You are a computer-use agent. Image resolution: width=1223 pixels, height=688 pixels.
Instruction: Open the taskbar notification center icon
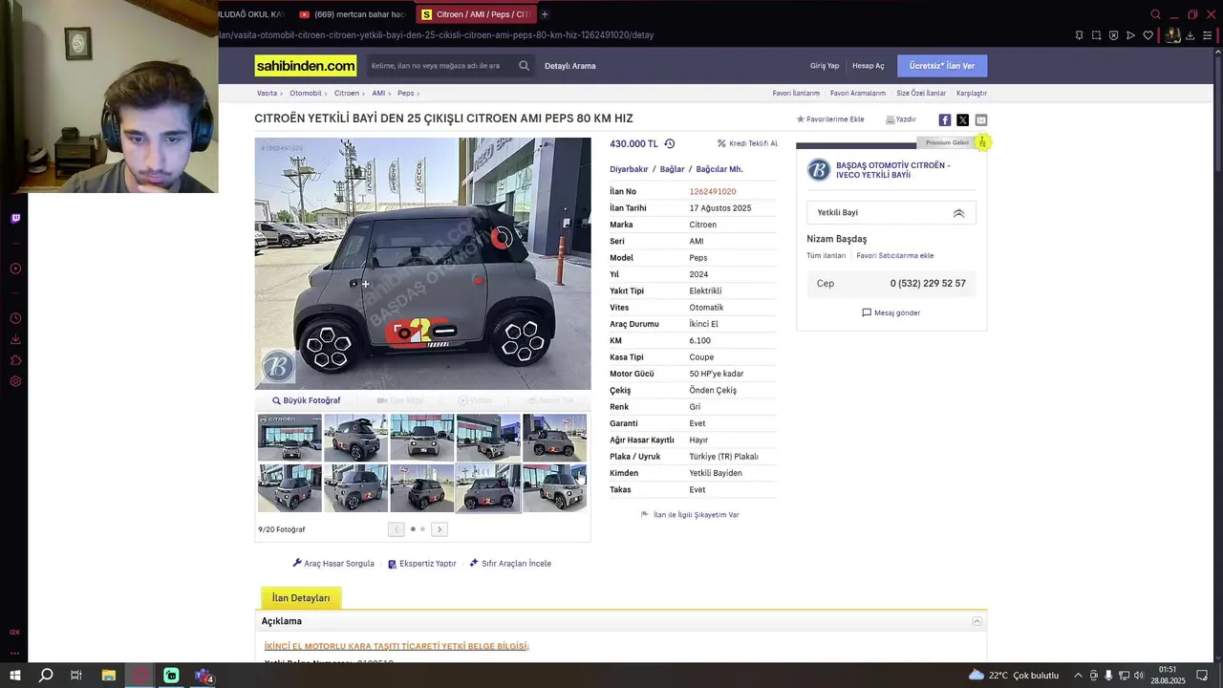1203,676
